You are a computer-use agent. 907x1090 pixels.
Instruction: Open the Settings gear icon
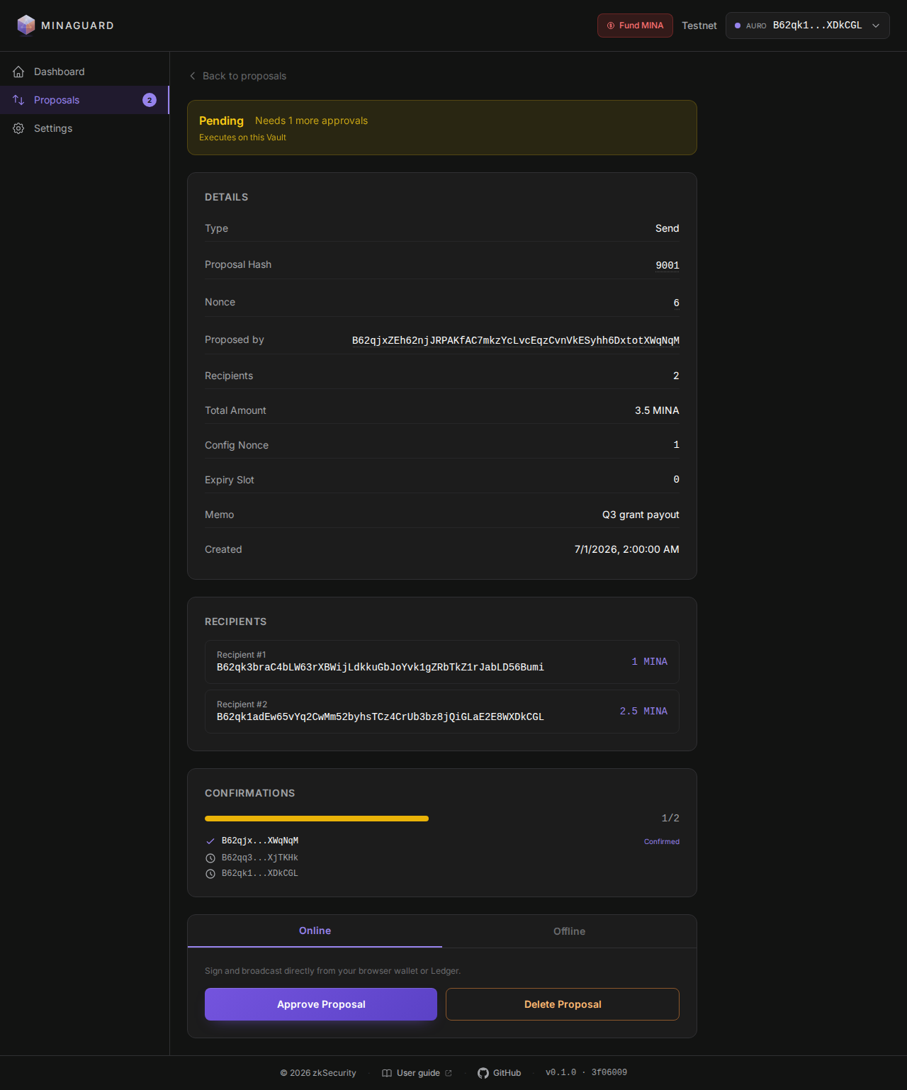coord(18,128)
